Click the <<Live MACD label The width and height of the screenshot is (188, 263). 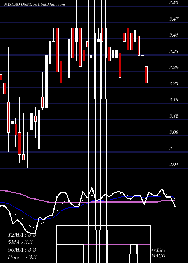click(158, 253)
